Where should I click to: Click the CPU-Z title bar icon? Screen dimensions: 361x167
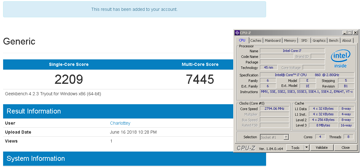coord(237,33)
